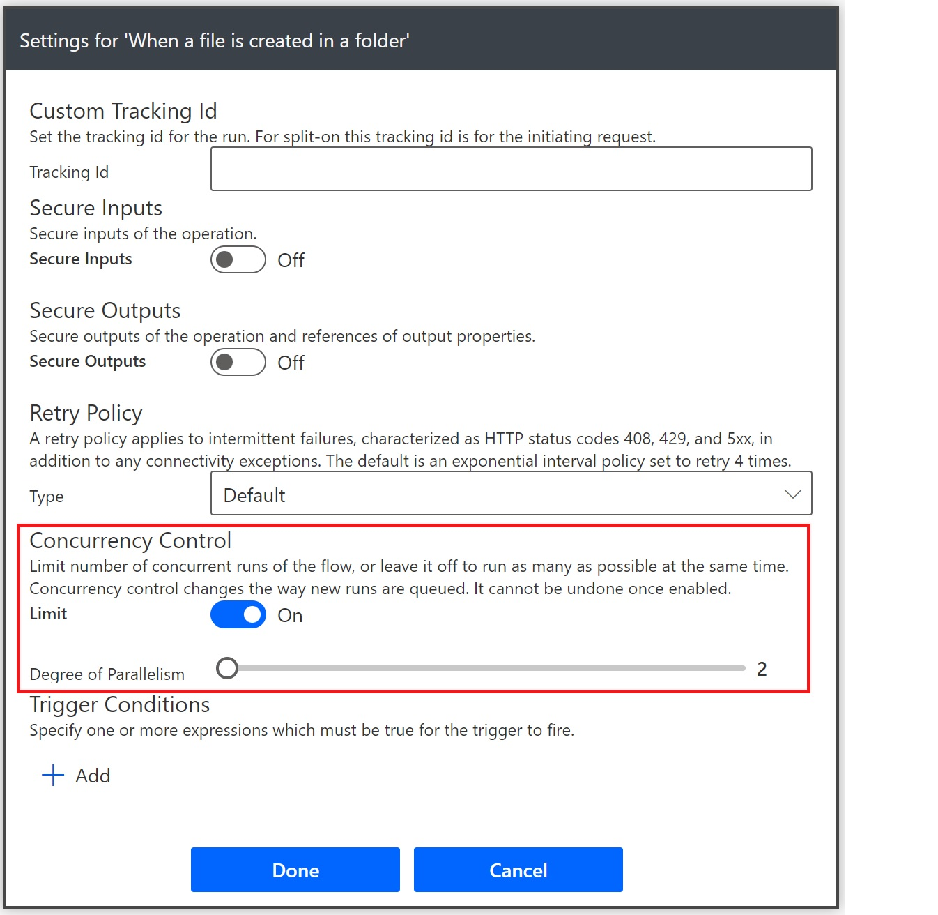Enable the Secure Outputs toggle
The height and width of the screenshot is (915, 938).
click(x=238, y=362)
